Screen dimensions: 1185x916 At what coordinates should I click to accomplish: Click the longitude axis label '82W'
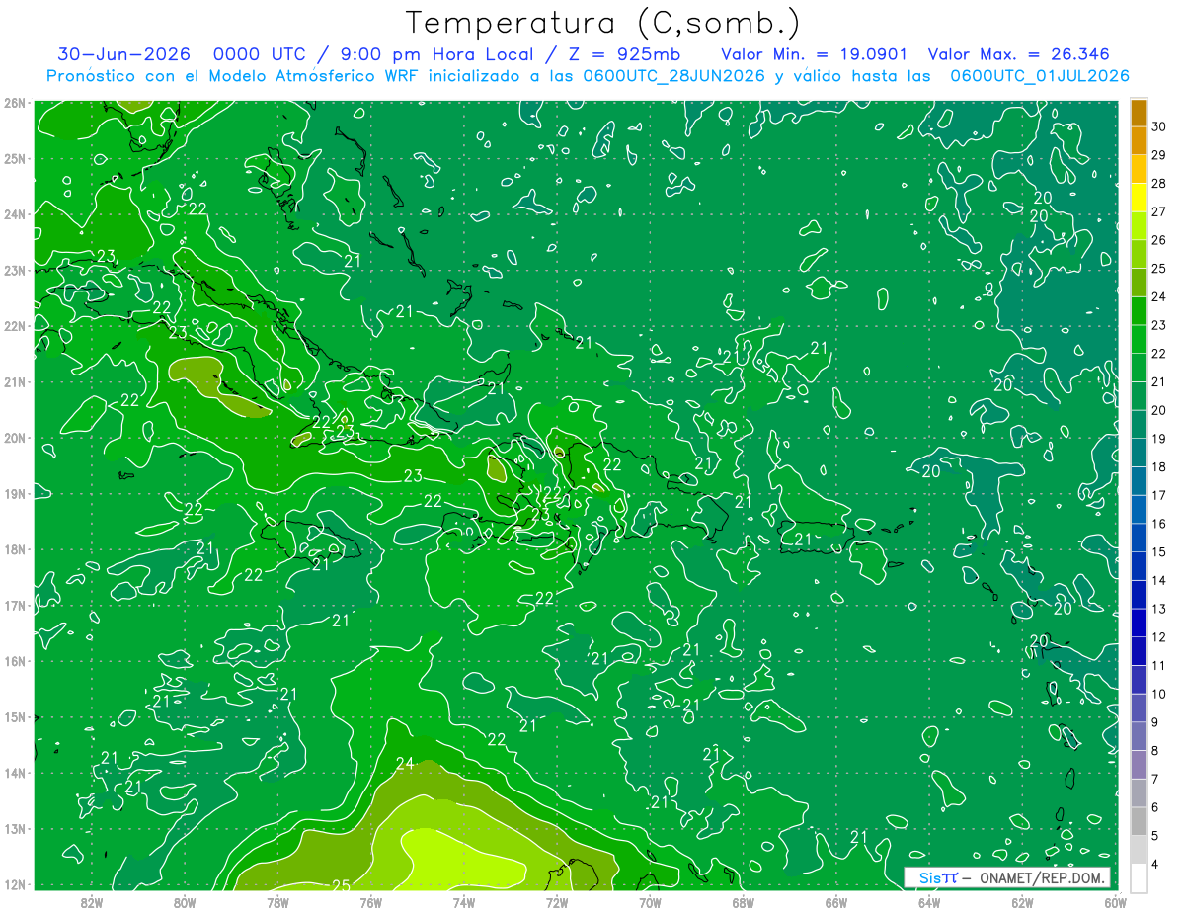(92, 903)
